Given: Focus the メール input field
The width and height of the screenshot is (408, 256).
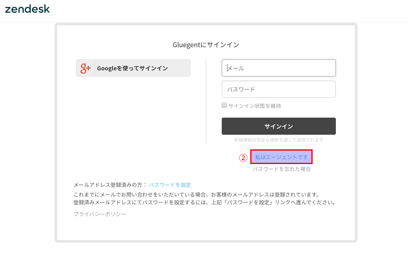Looking at the screenshot, I should 279,68.
